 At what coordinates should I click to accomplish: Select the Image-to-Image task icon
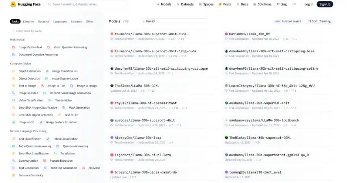(72, 86)
